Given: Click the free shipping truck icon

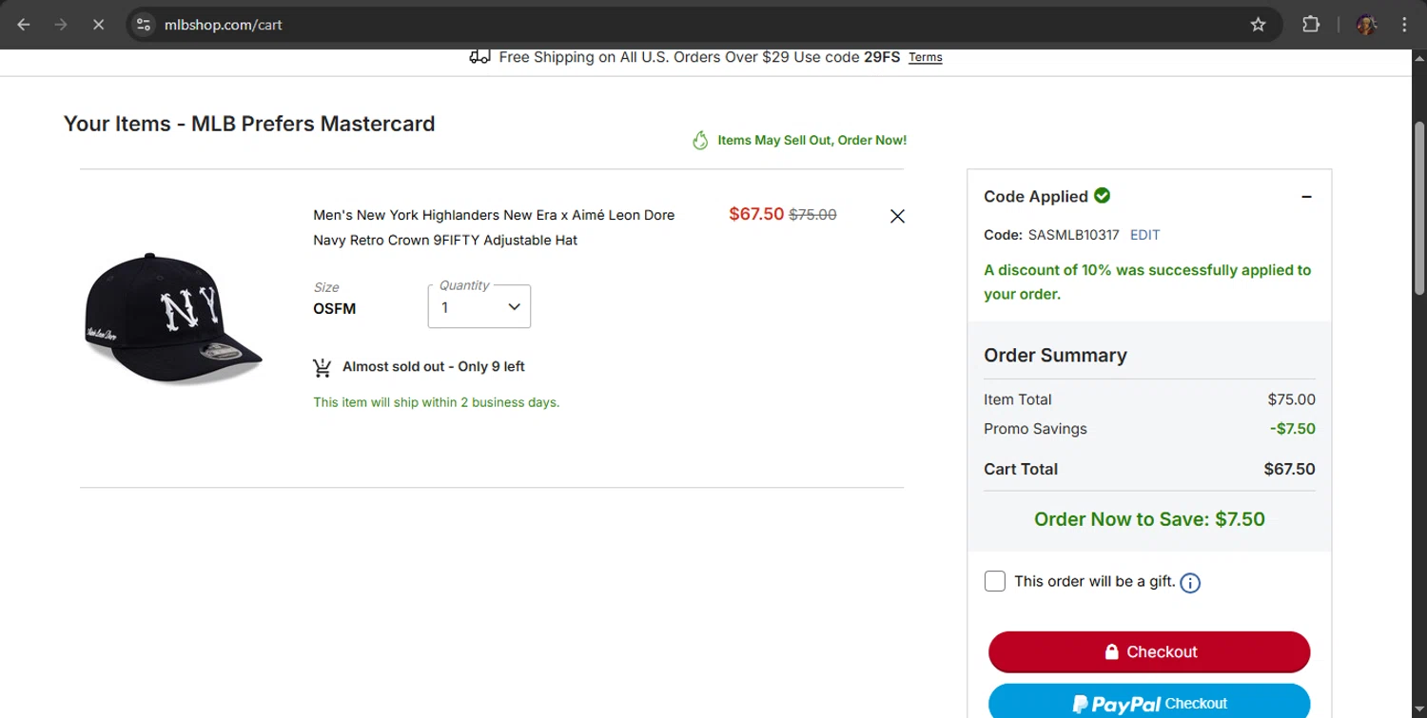Looking at the screenshot, I should 479,57.
